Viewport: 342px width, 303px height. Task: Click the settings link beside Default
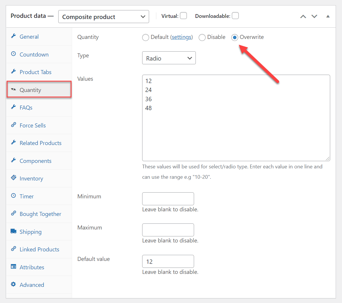181,37
